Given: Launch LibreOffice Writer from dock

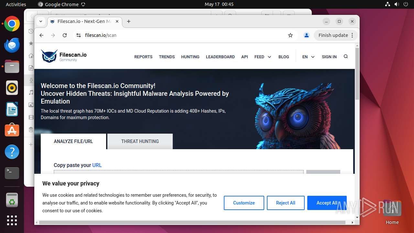Looking at the screenshot, I should coord(12,109).
